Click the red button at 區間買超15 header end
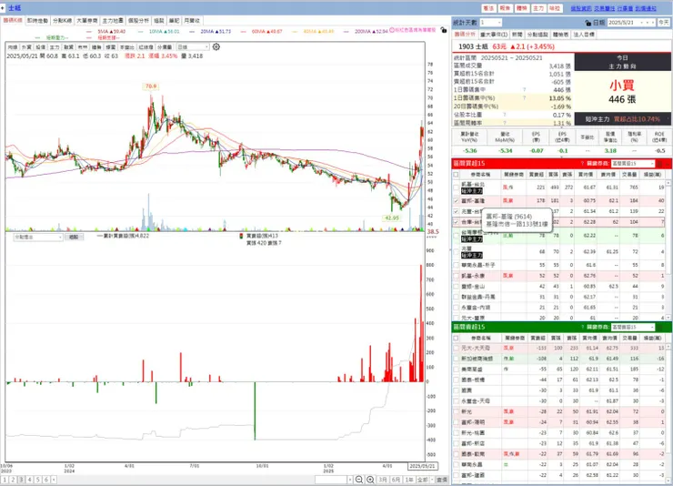The image size is (673, 486). (661, 164)
